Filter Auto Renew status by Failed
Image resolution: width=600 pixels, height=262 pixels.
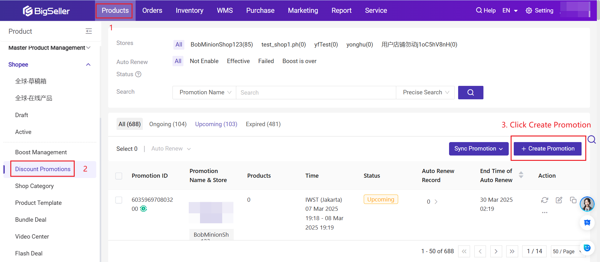pos(266,61)
